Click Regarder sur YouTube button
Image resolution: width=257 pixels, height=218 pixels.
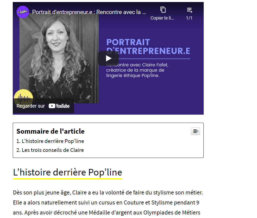[43, 106]
